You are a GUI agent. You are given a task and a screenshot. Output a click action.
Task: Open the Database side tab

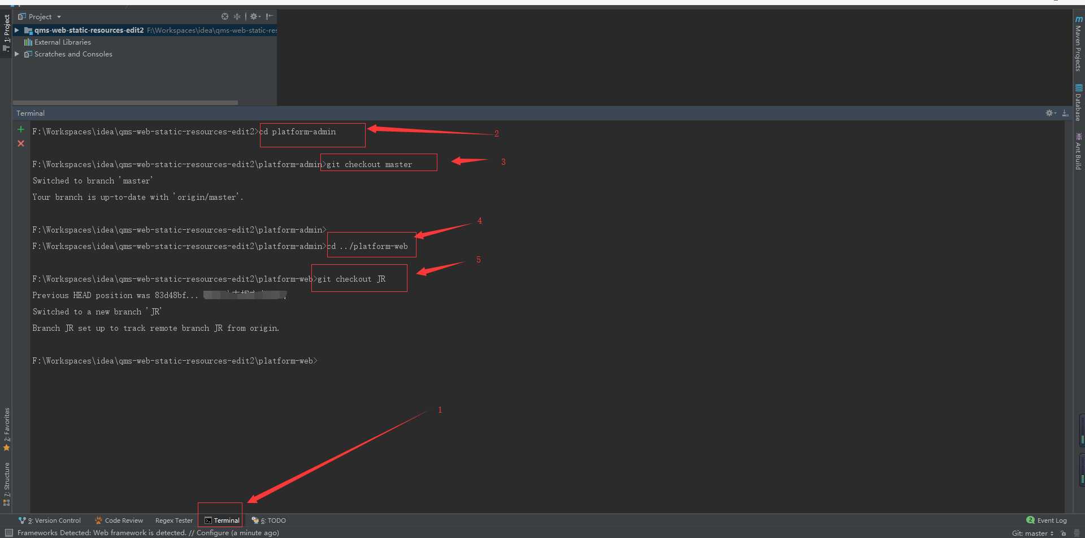click(x=1078, y=102)
